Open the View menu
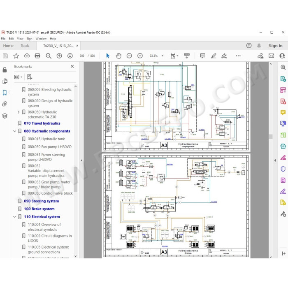This screenshot has height=288, width=288. [x=20, y=39]
